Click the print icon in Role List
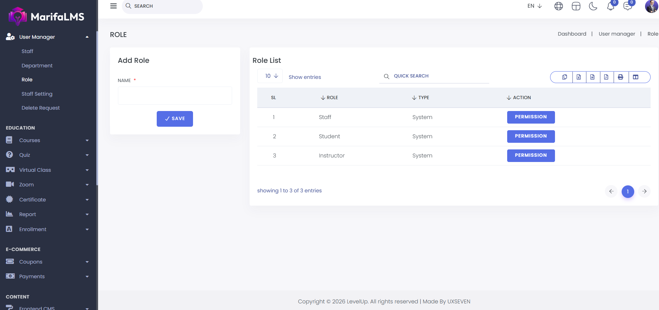Image resolution: width=659 pixels, height=310 pixels. (x=621, y=77)
